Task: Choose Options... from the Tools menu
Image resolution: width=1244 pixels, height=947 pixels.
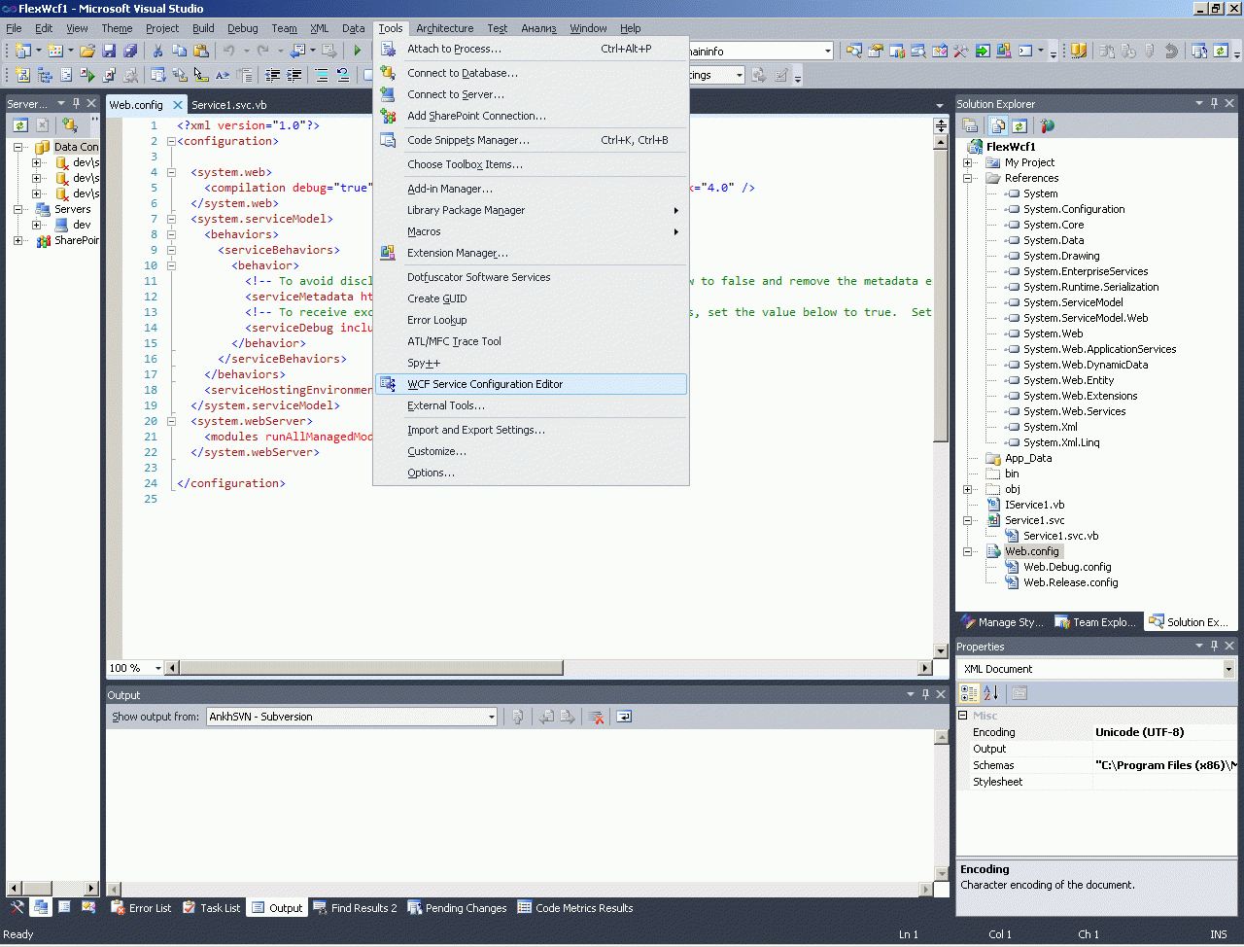Action: point(431,473)
